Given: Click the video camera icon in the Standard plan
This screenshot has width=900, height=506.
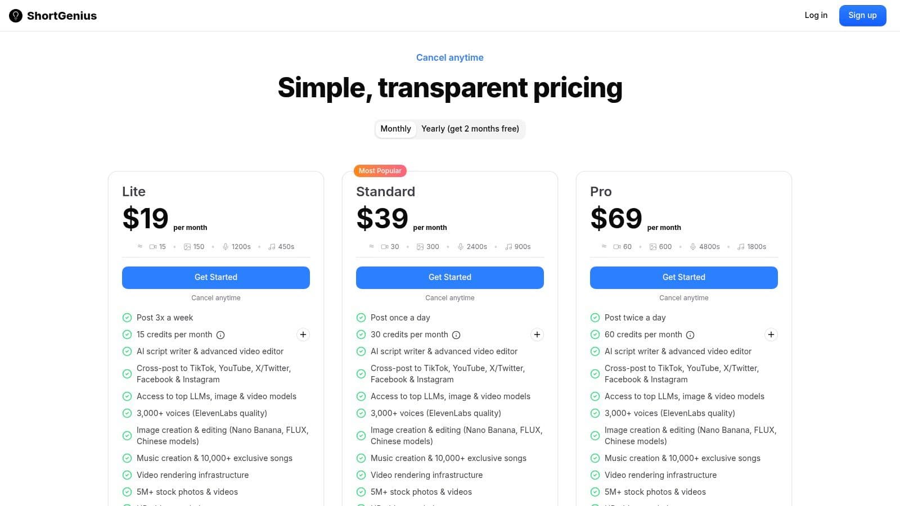Looking at the screenshot, I should [385, 246].
